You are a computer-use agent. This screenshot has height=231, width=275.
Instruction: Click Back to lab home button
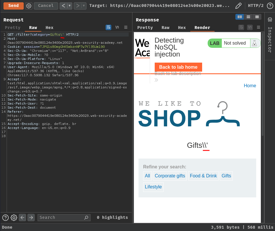(x=178, y=67)
